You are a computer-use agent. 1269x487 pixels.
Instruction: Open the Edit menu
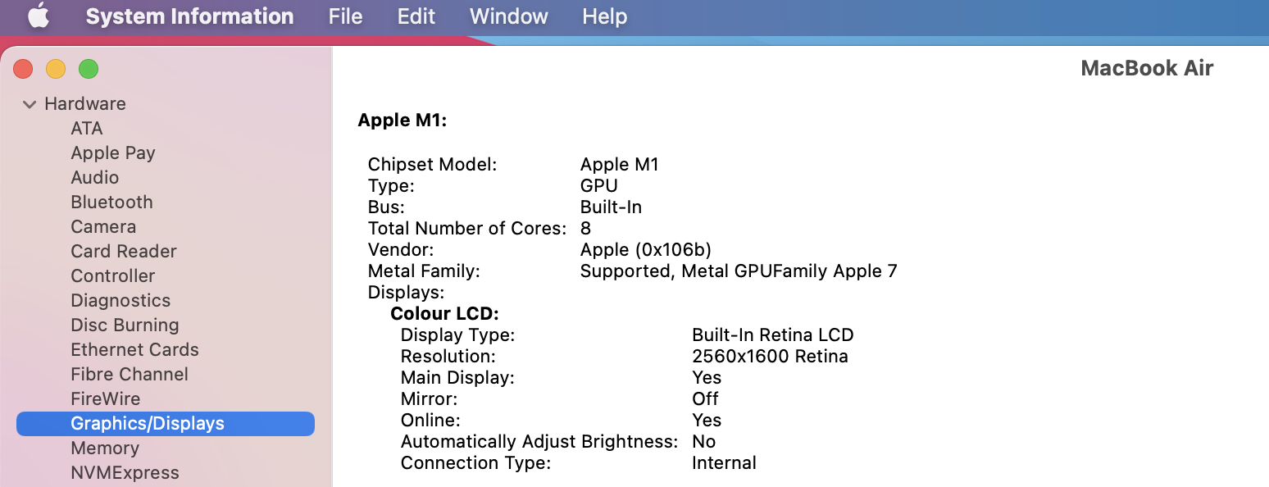[x=416, y=16]
